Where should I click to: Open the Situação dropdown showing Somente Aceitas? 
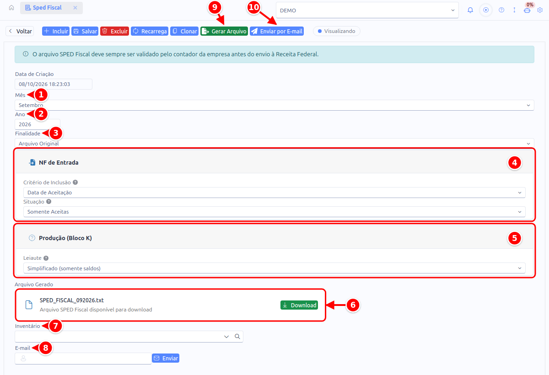coord(274,212)
